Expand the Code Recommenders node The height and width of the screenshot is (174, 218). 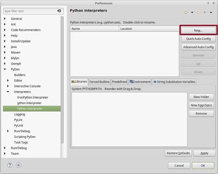pos(5,30)
